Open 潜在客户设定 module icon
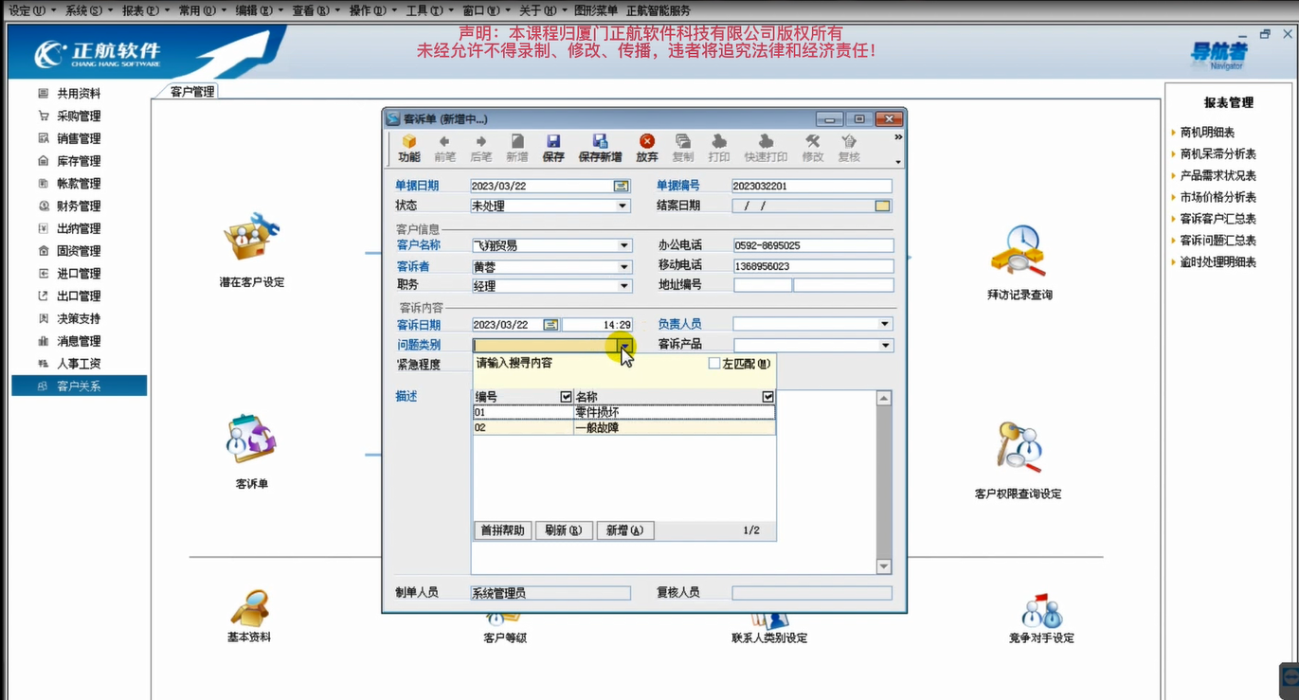The height and width of the screenshot is (700, 1299). click(x=252, y=240)
